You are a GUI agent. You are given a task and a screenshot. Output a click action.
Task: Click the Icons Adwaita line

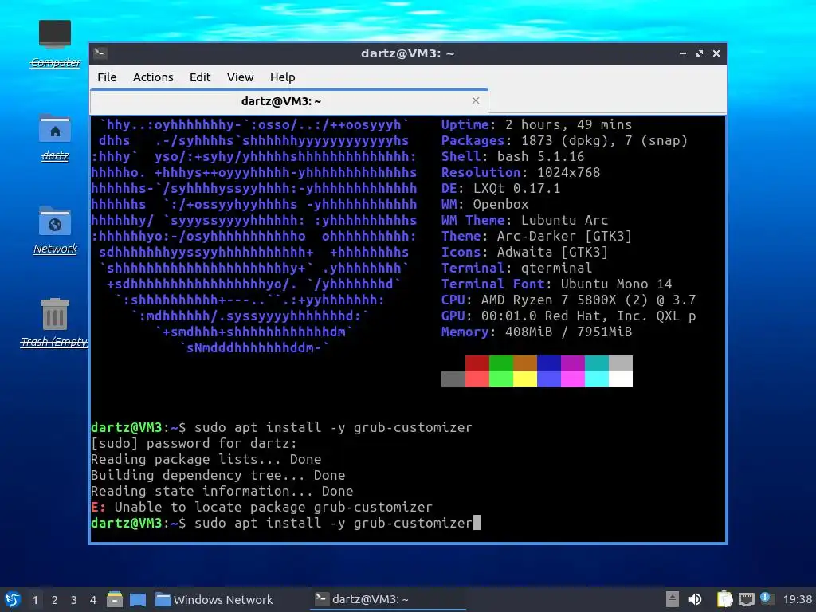point(524,253)
